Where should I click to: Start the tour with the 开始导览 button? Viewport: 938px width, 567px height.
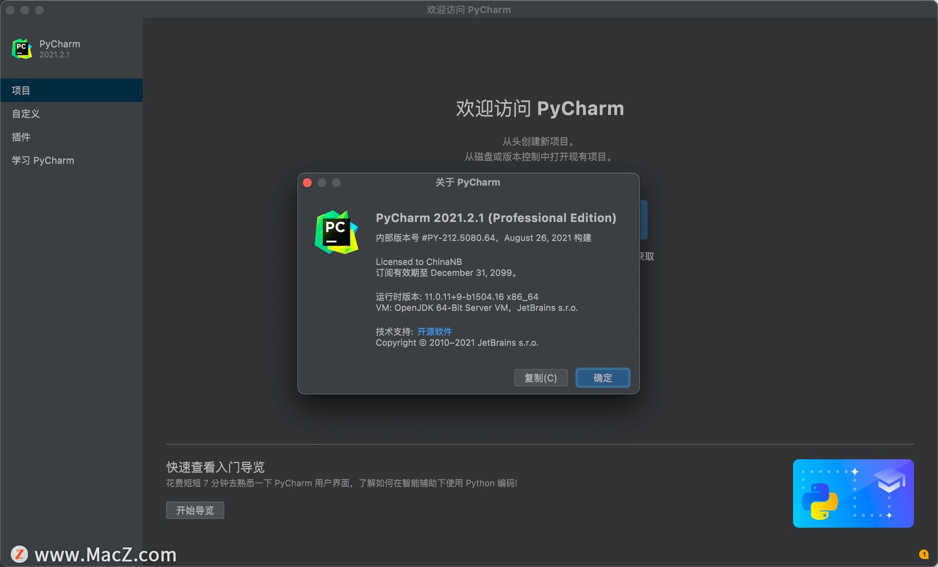[x=195, y=510]
